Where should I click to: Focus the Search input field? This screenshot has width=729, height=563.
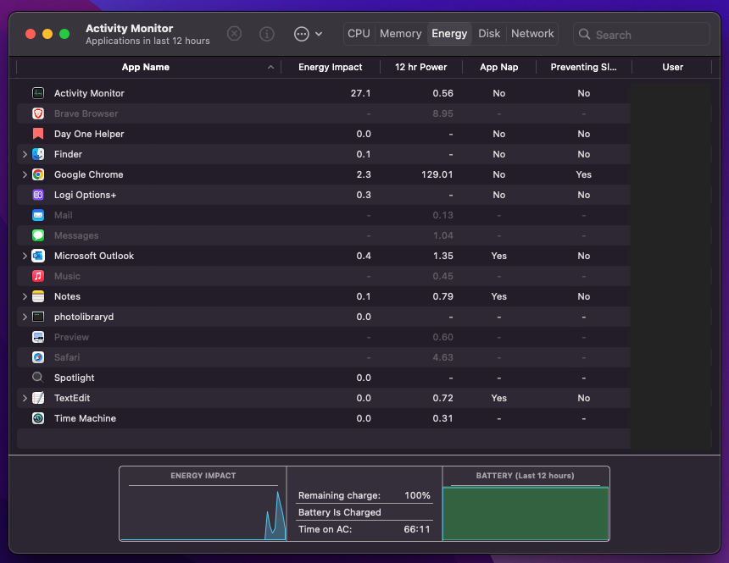[x=642, y=35]
